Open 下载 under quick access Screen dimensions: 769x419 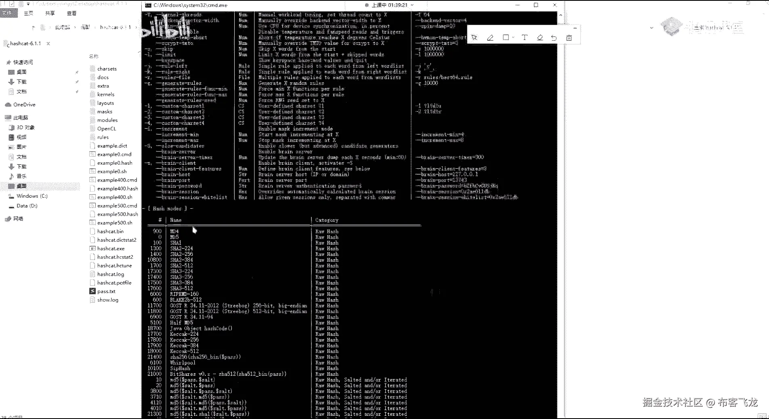[22, 82]
